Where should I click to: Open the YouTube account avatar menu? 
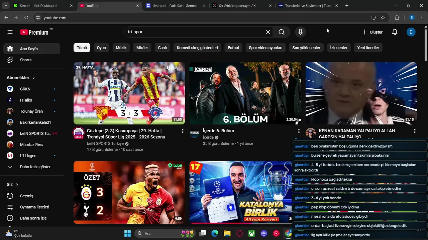pos(411,32)
